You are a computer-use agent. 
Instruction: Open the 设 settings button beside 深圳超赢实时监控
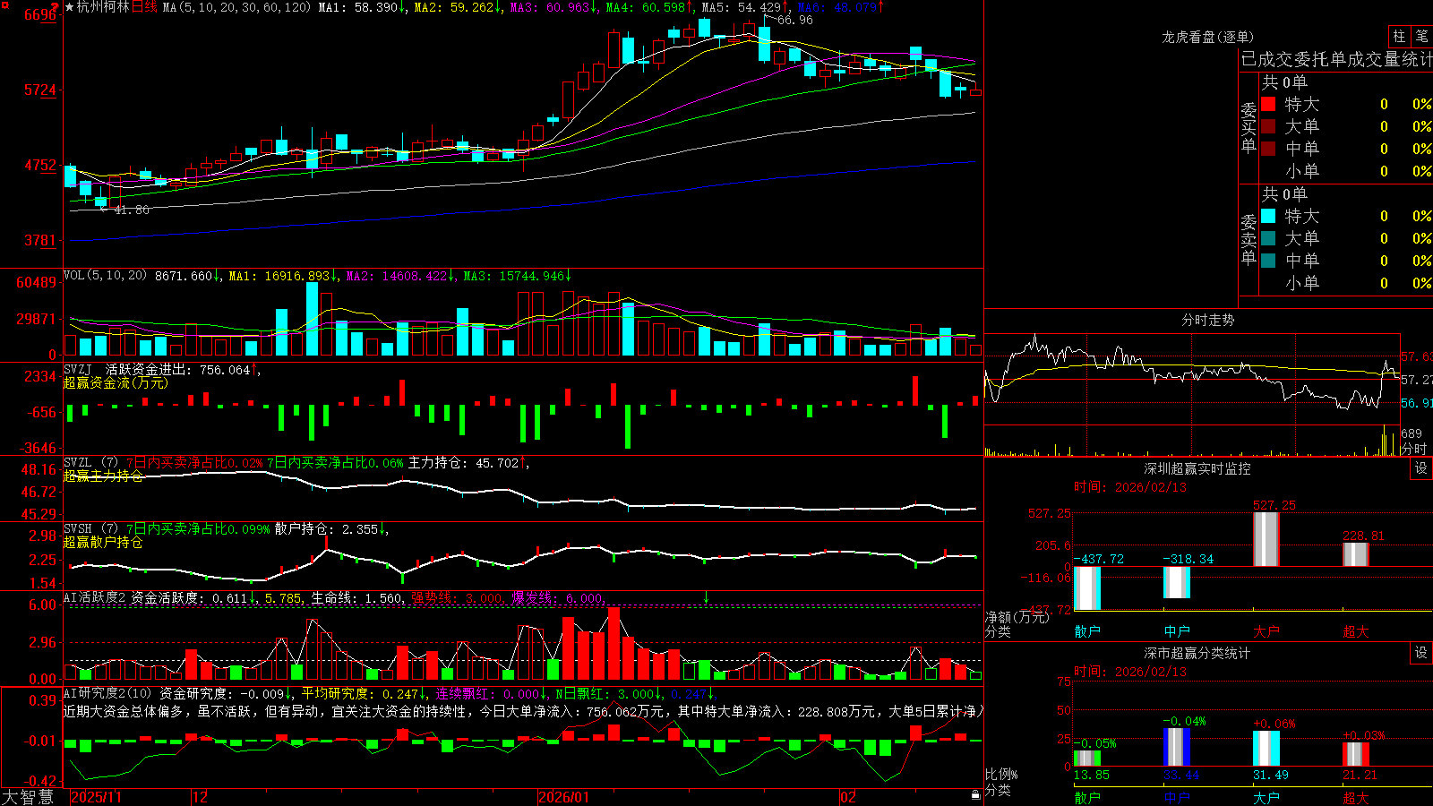(x=1421, y=468)
